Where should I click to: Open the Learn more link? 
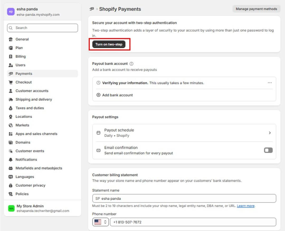245,206
